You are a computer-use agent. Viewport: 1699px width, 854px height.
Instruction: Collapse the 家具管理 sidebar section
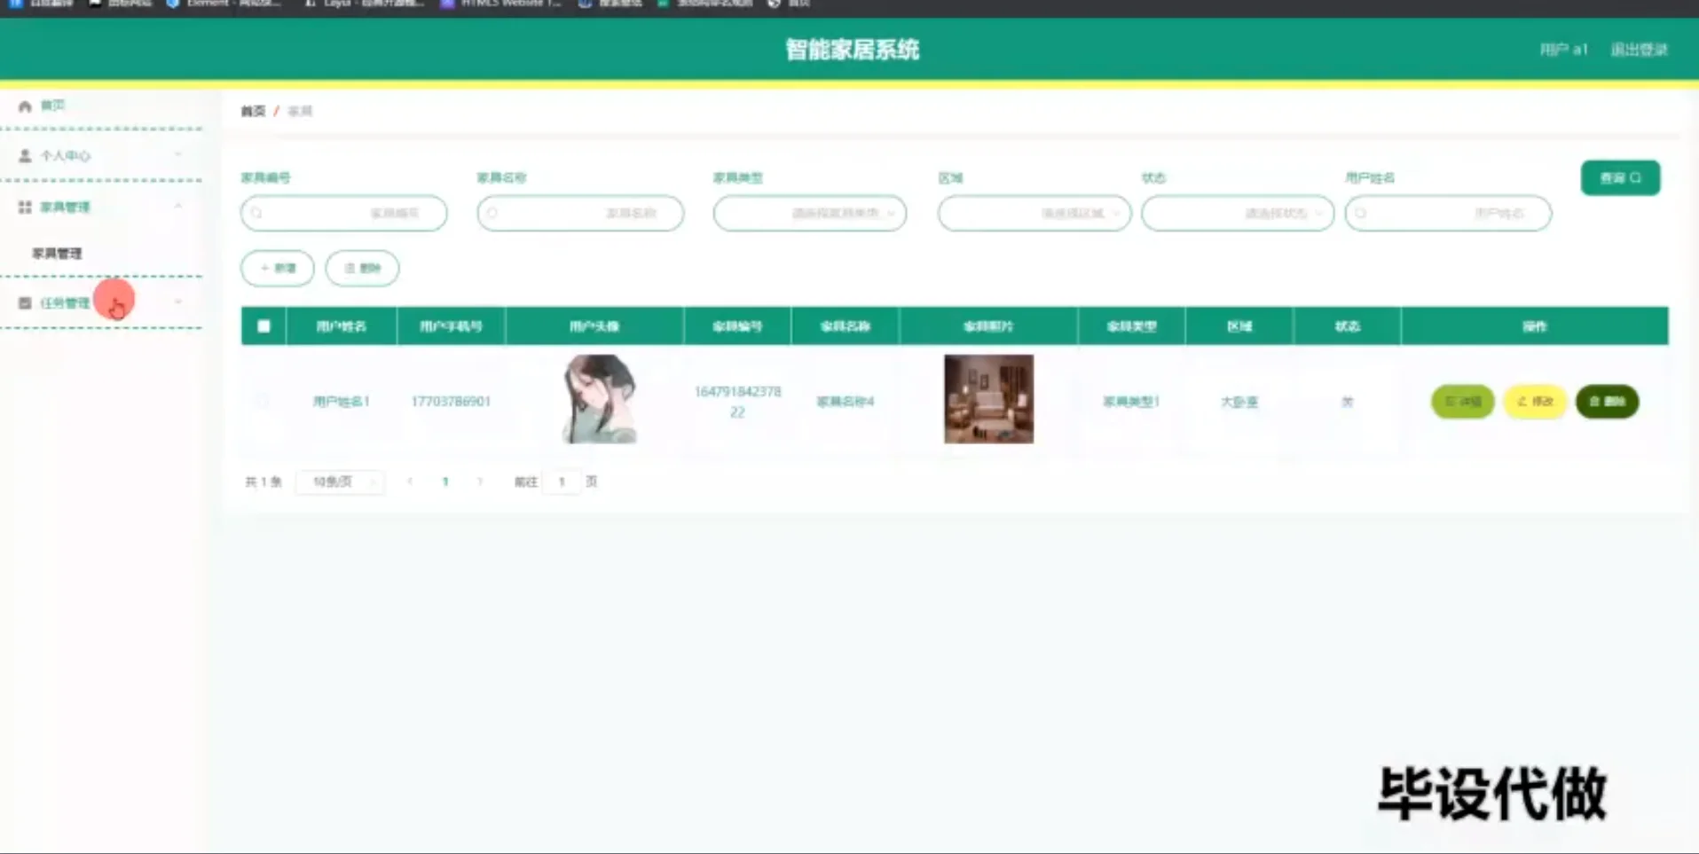[178, 207]
